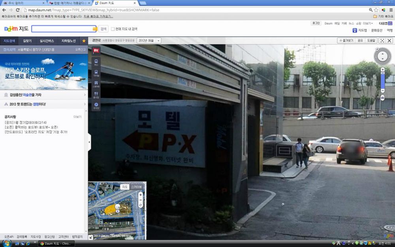This screenshot has width=395, height=247.
Task: Click the roadview zoom slider bar
Action: click(383, 80)
